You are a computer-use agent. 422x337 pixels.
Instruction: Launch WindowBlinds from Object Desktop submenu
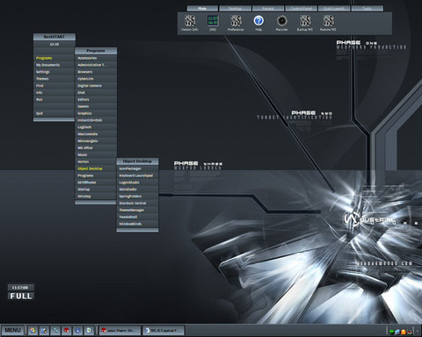137,224
